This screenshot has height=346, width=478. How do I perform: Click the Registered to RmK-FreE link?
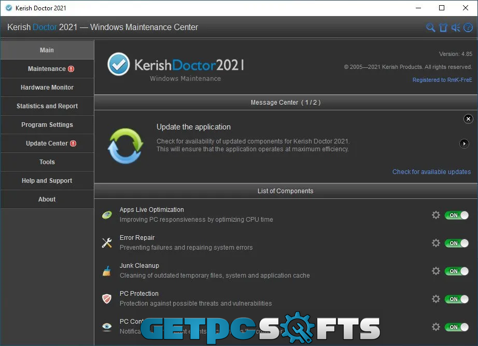click(442, 80)
